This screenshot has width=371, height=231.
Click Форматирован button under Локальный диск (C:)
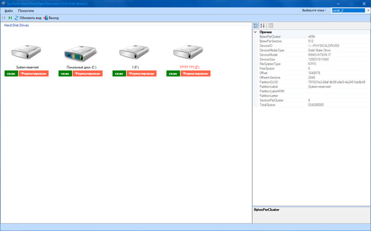(x=88, y=74)
